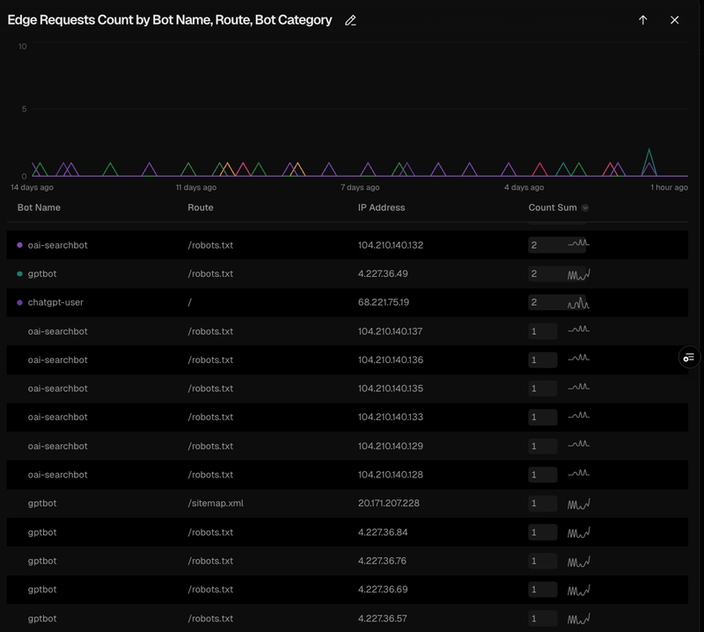Image resolution: width=704 pixels, height=632 pixels.
Task: Click the count value 2 for 104.210.140.132
Action: [534, 245]
